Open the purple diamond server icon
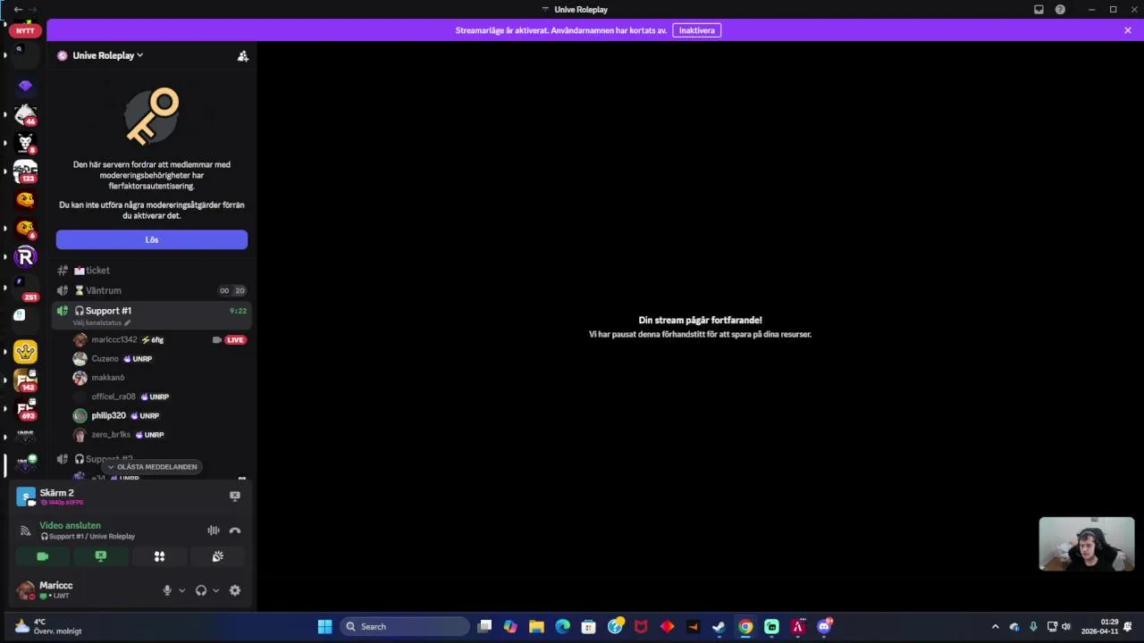The image size is (1144, 643). point(25,86)
